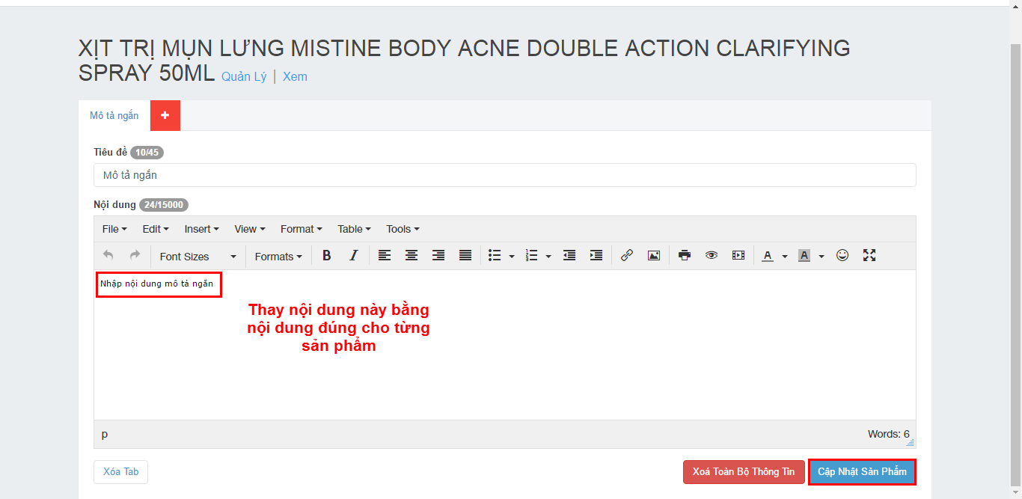Decrease paragraph indent

click(x=569, y=256)
